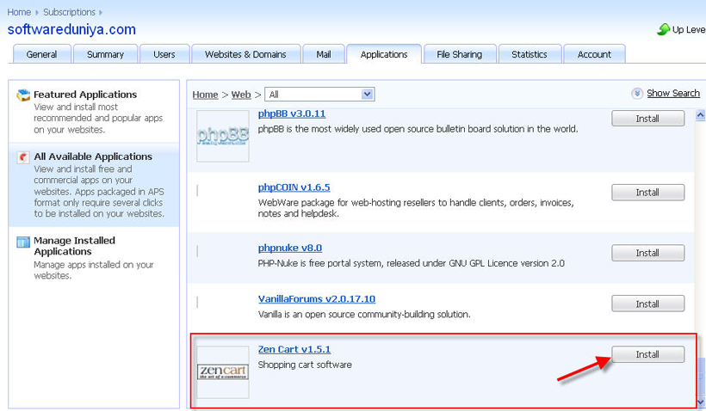
Task: Open the phpnuke v8.0 link
Action: (290, 248)
